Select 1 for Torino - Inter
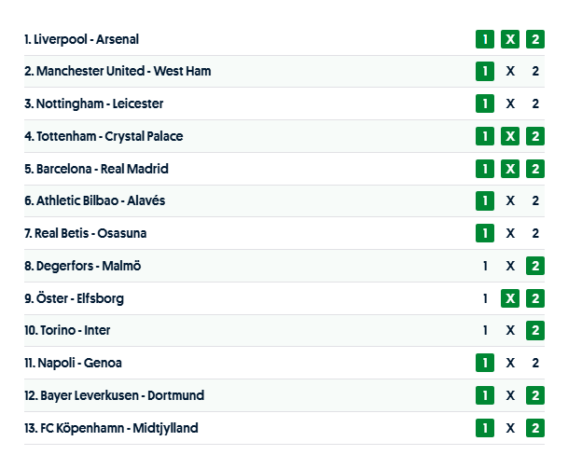Viewport: 568px width, 455px height. point(485,330)
